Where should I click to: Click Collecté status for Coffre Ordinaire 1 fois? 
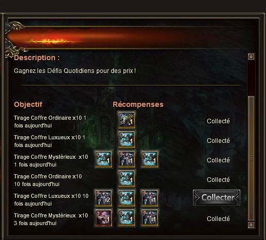218,121
